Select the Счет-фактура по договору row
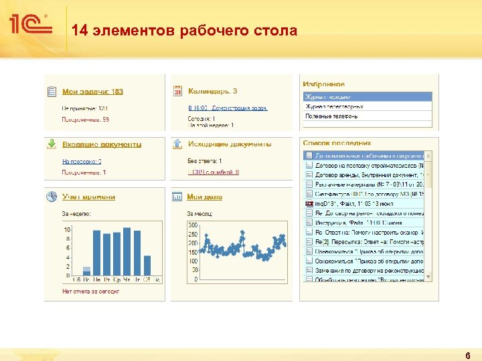This screenshot has height=361, width=482. [364, 194]
